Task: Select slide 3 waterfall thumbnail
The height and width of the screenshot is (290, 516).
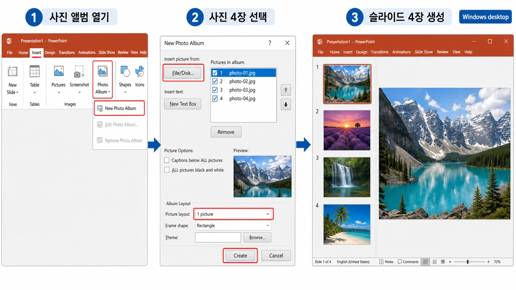Action: (x=347, y=177)
